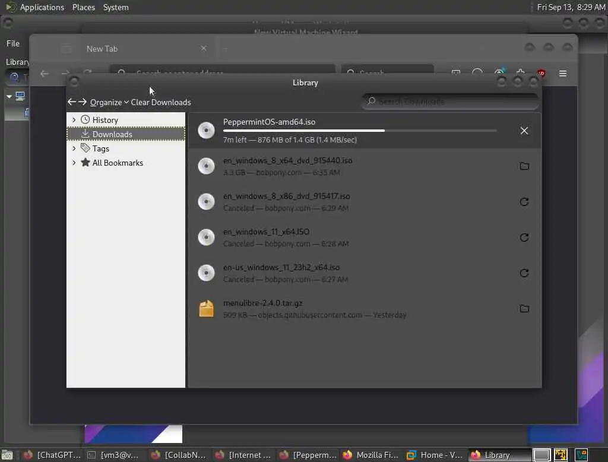This screenshot has height=462, width=608.
Task: Click the PeppermintOS-amd64.iso disc icon
Action: (206, 130)
